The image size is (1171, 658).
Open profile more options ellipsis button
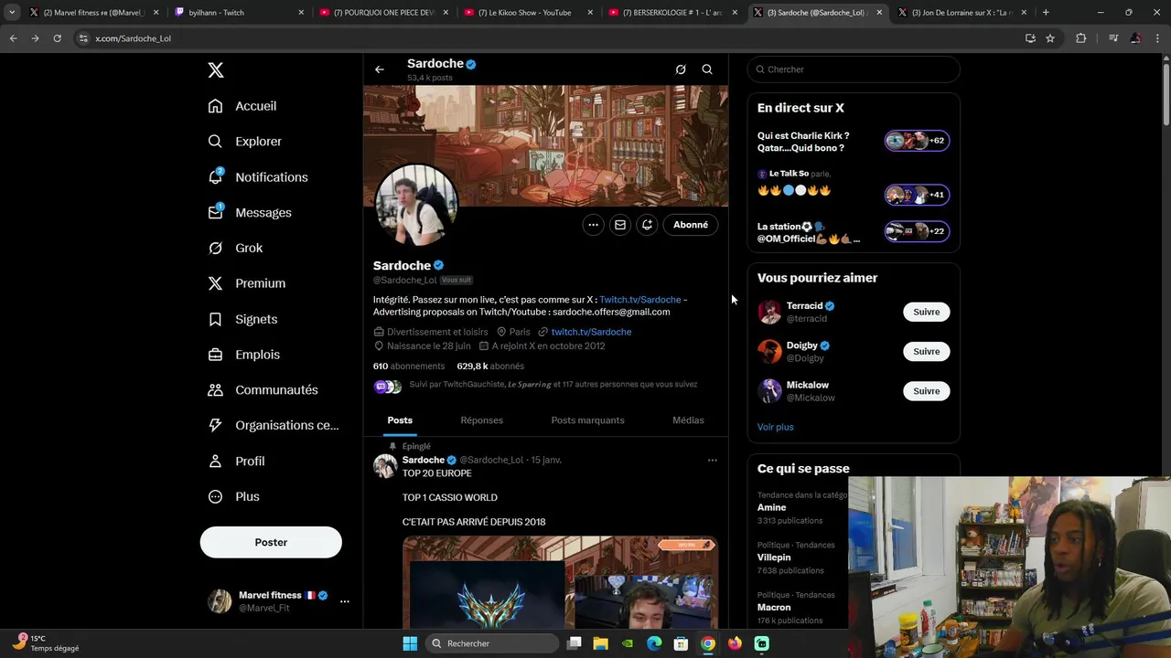[x=593, y=225]
